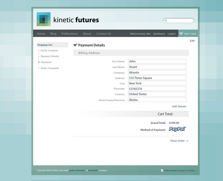
Task: Open the Home menu item
Action: tap(41, 34)
